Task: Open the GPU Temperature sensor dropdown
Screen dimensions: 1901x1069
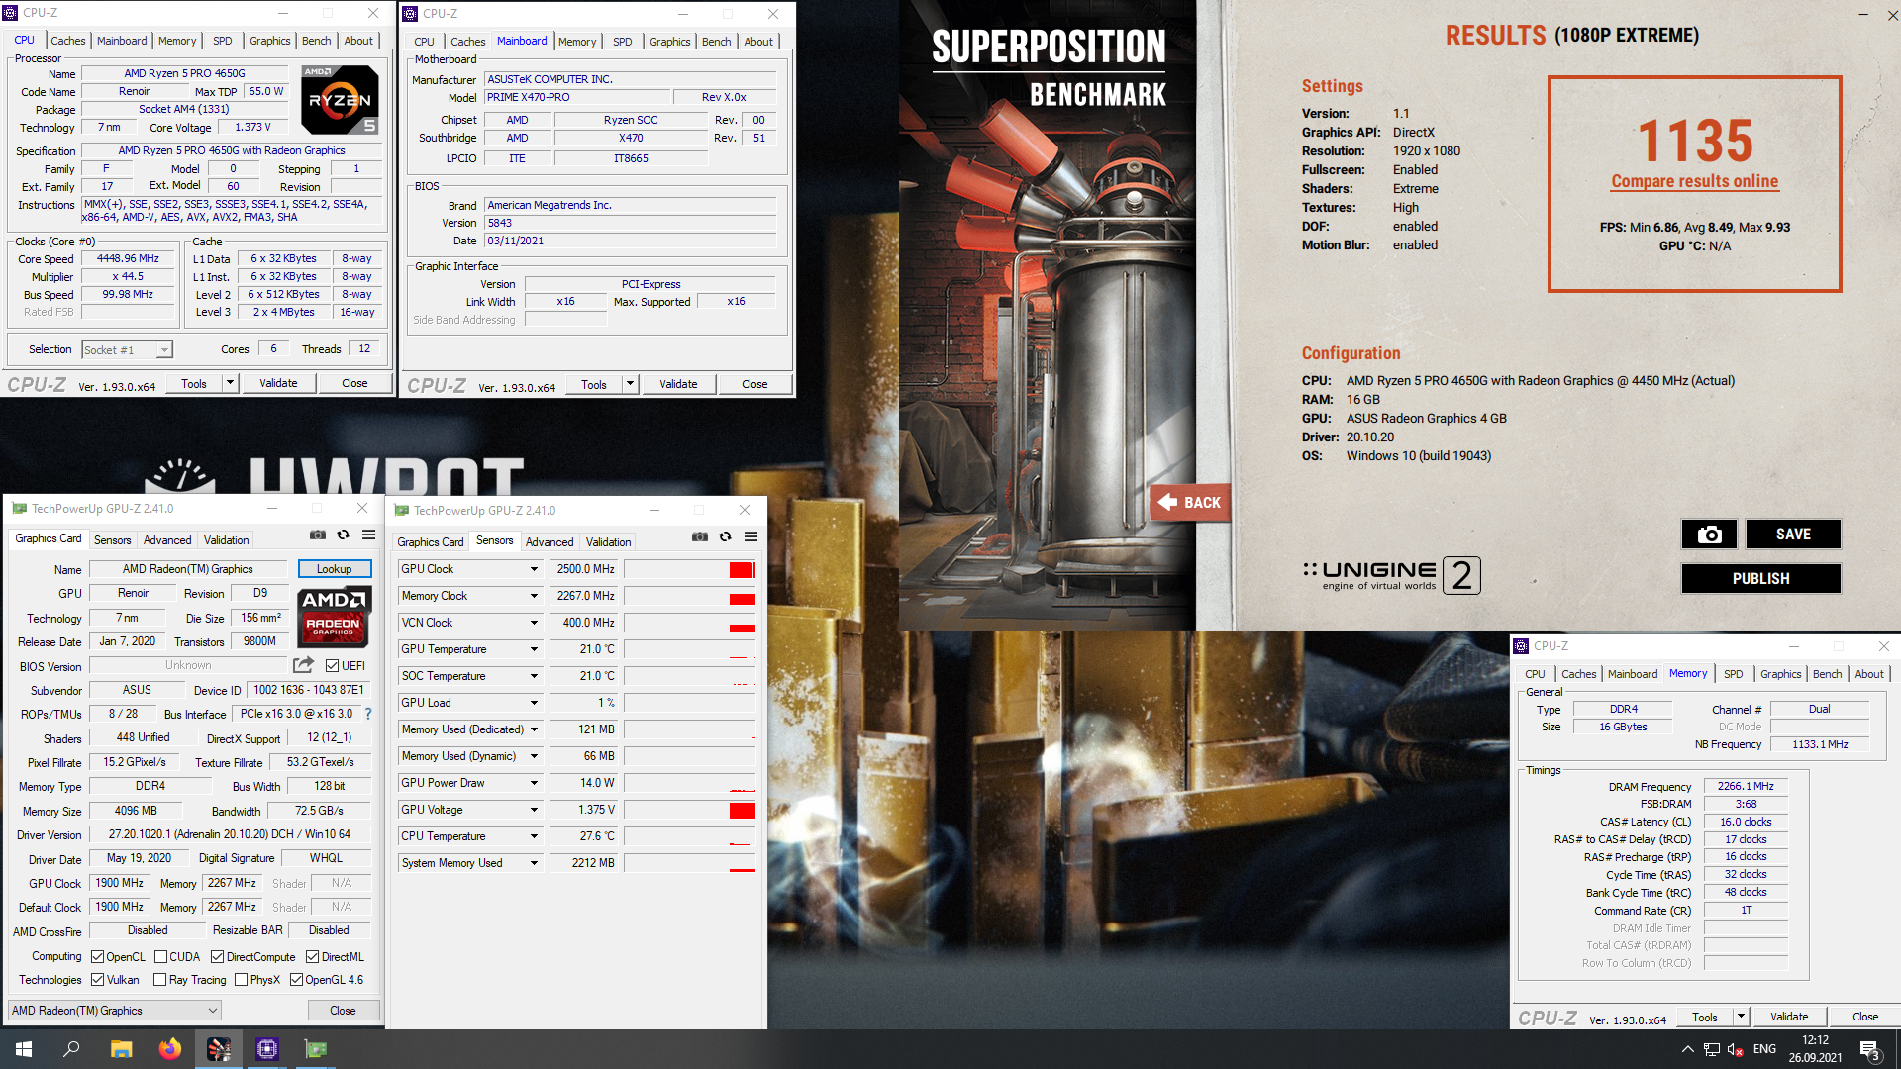Action: (x=534, y=649)
